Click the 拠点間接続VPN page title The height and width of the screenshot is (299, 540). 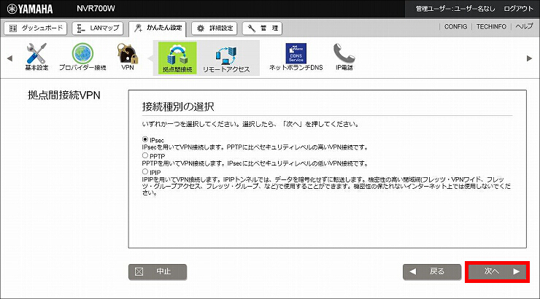(64, 96)
